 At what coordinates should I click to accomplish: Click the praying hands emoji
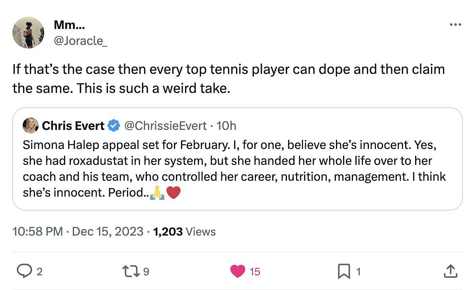coord(157,193)
